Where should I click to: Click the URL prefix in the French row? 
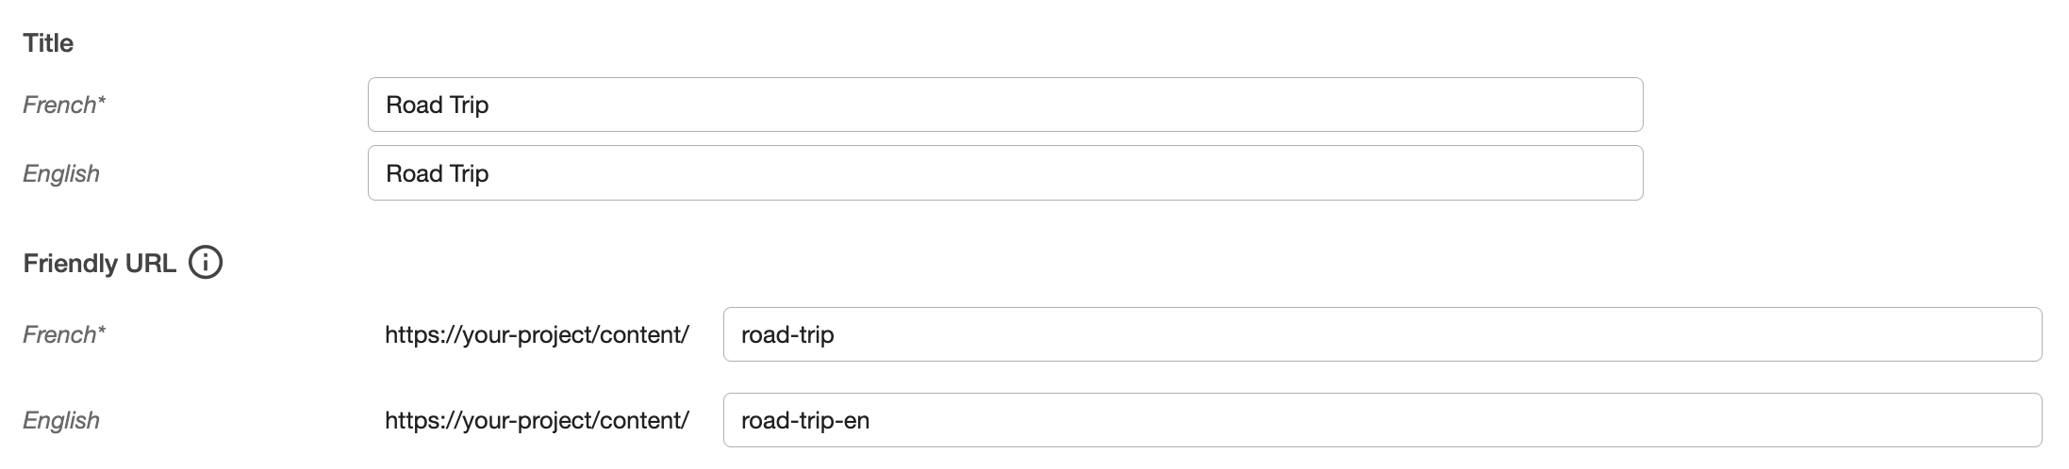click(x=537, y=334)
